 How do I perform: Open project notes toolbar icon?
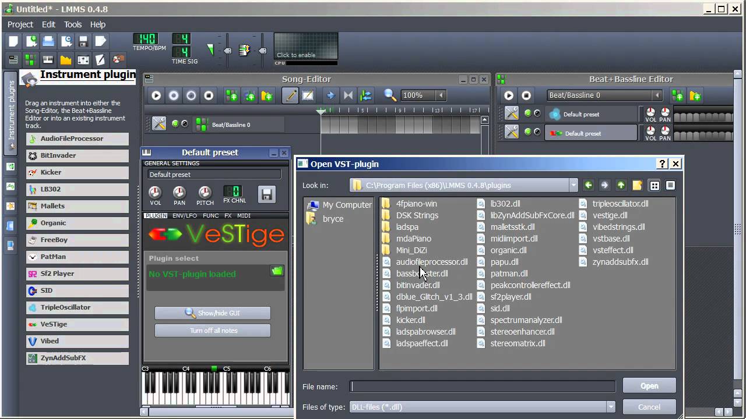(101, 59)
